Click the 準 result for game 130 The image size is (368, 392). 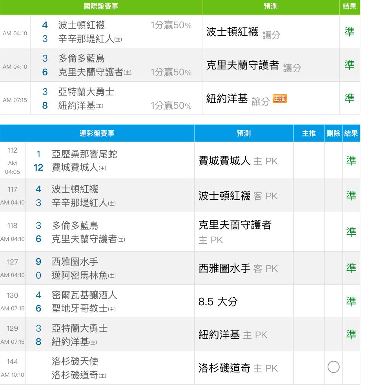click(351, 301)
